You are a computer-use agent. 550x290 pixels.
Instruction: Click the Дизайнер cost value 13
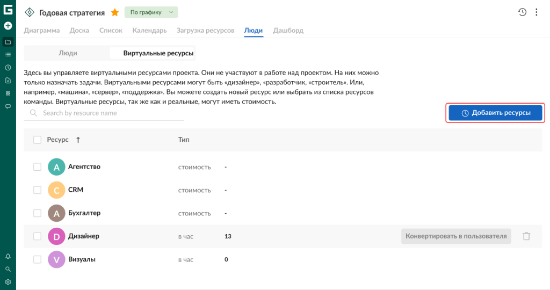(228, 236)
